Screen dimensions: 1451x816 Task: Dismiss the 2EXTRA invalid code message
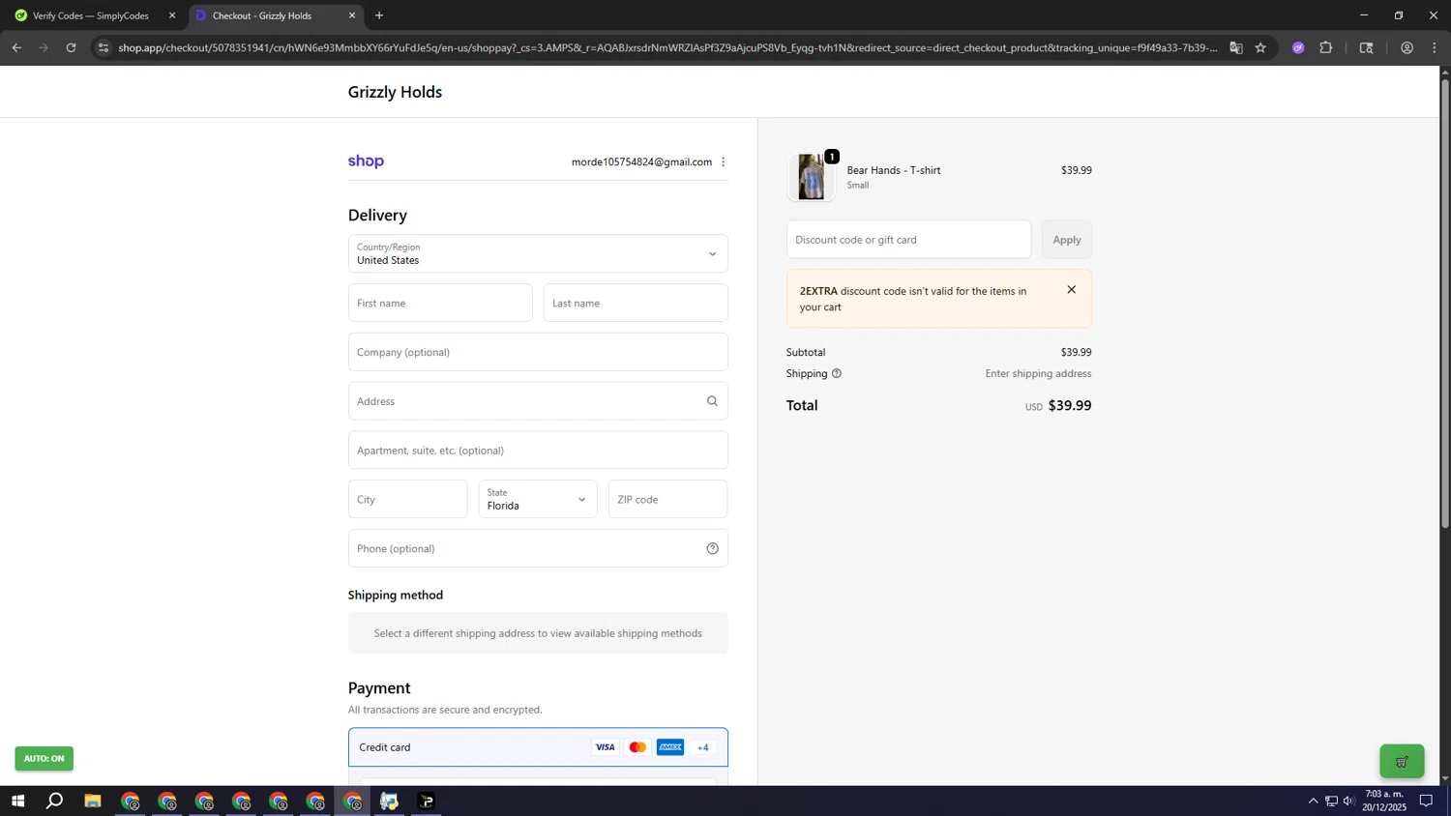(x=1071, y=290)
